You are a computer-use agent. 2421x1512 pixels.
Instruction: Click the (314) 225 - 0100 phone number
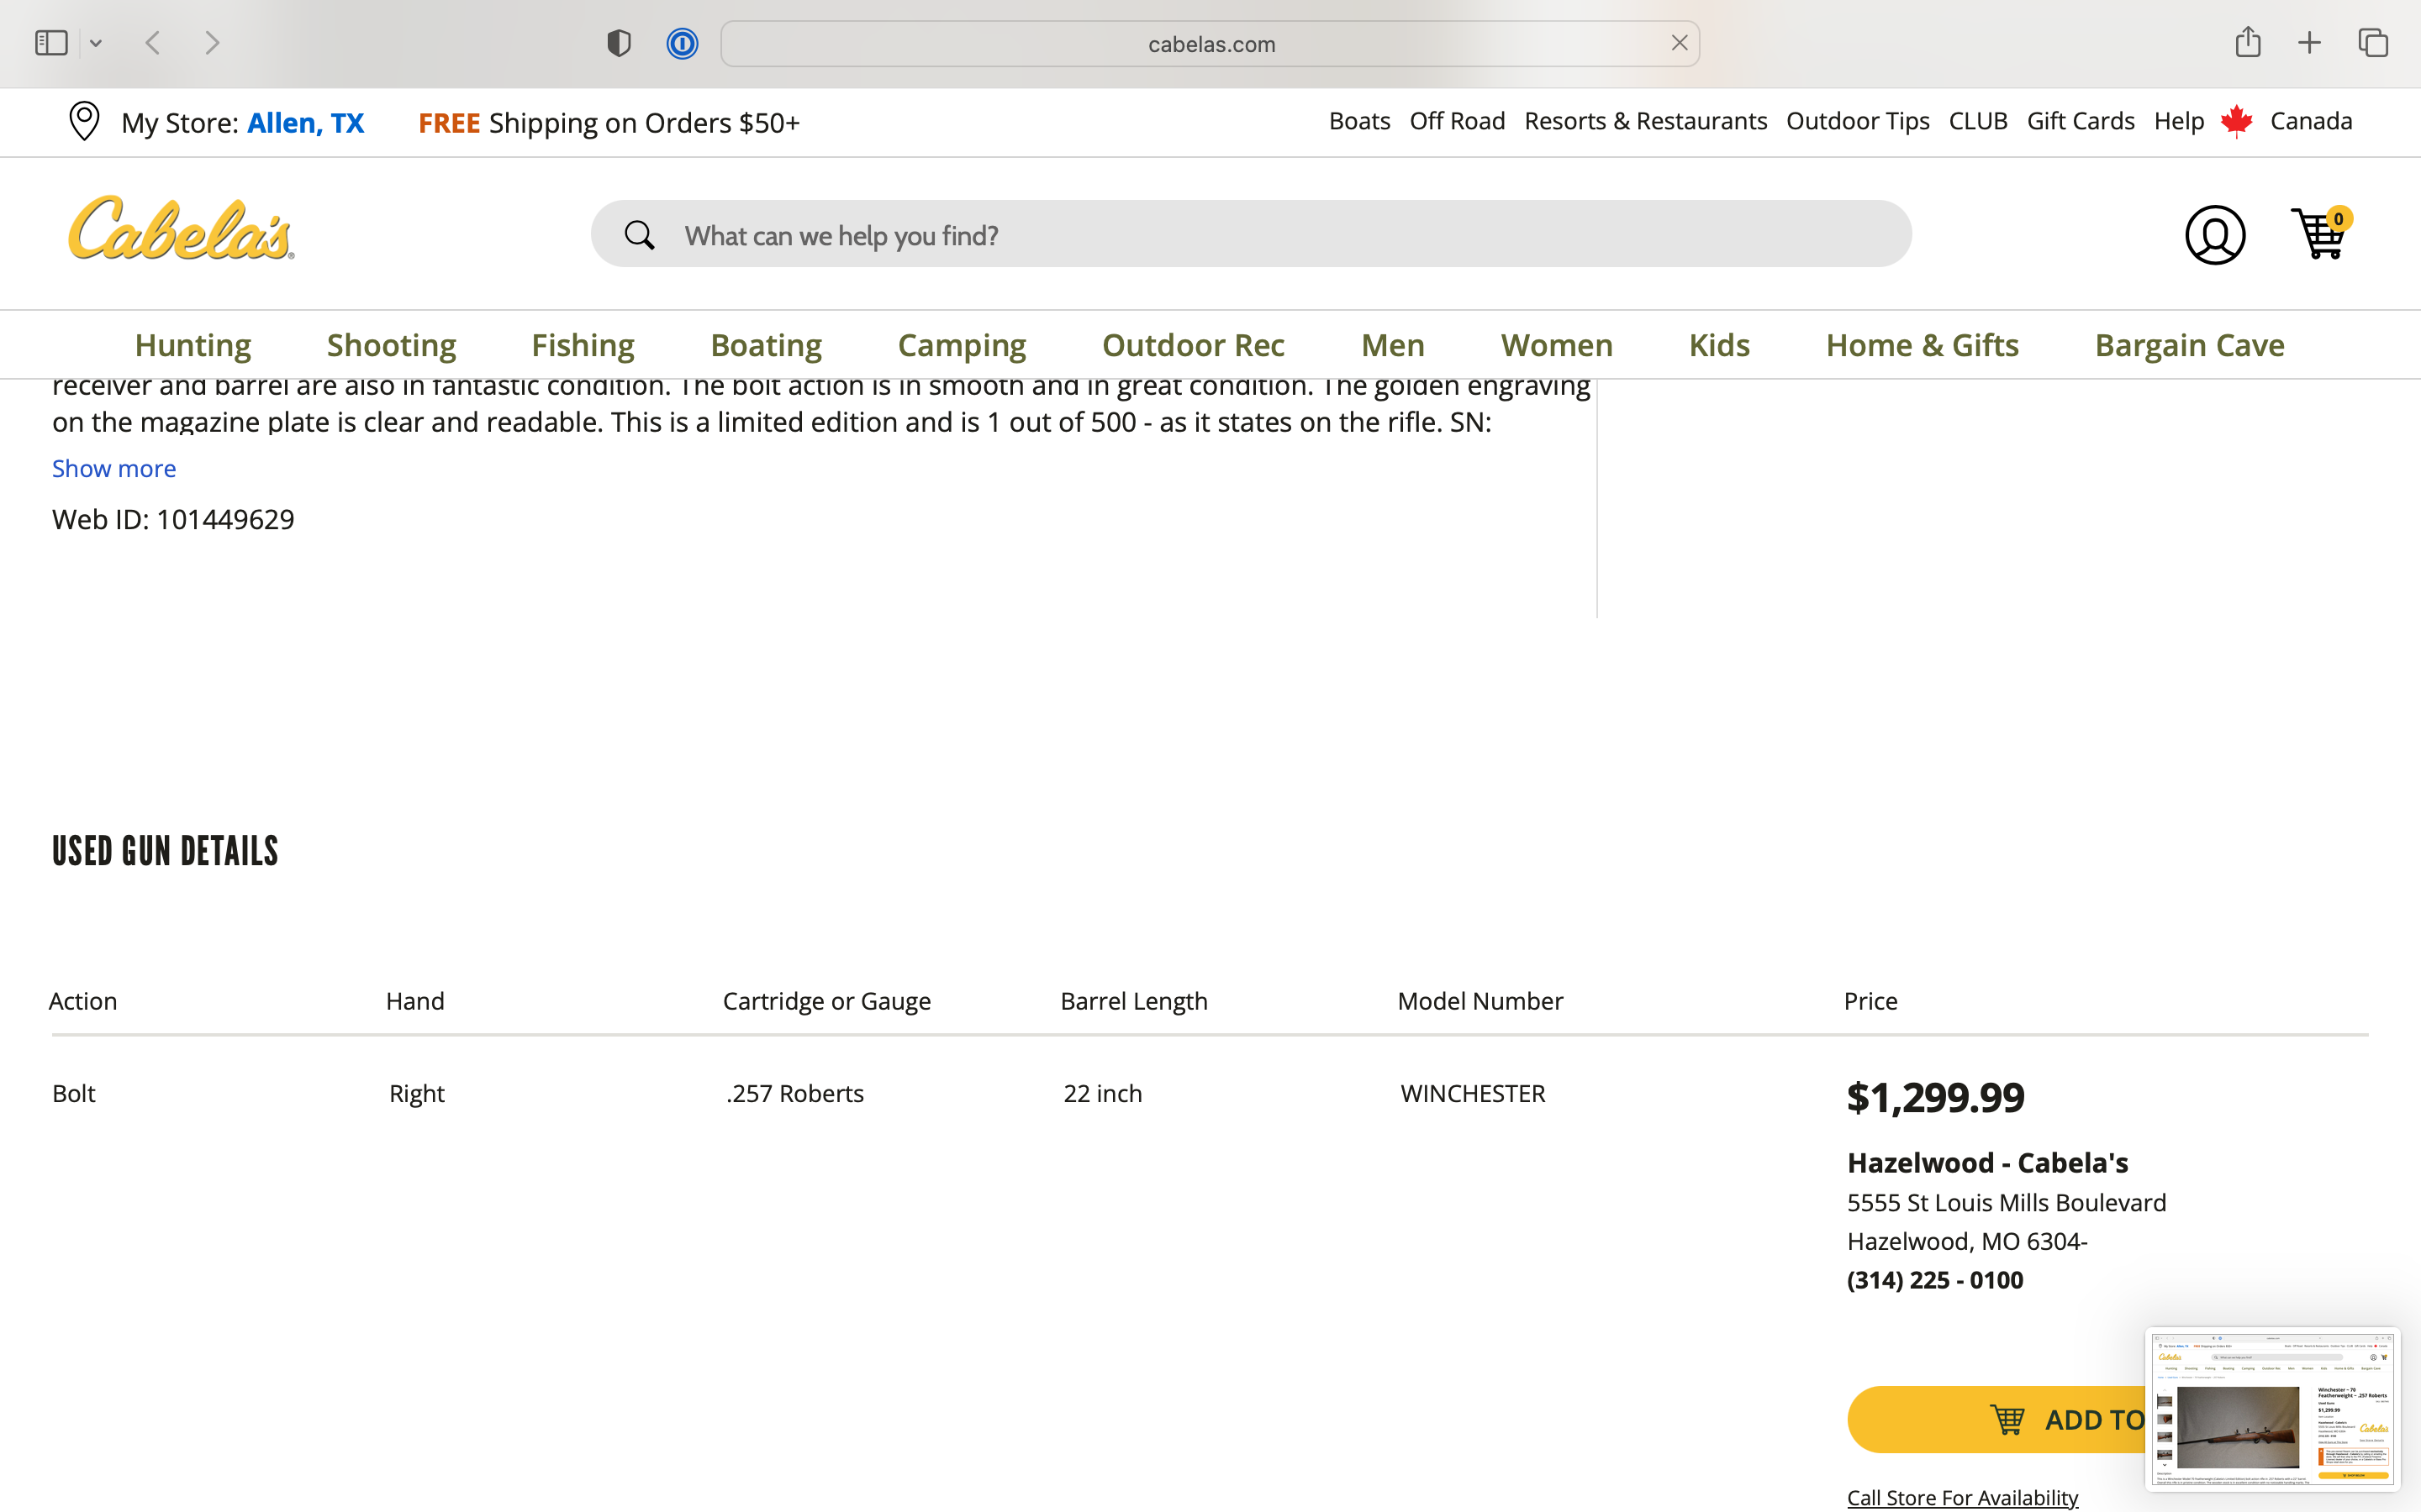click(x=1935, y=1280)
